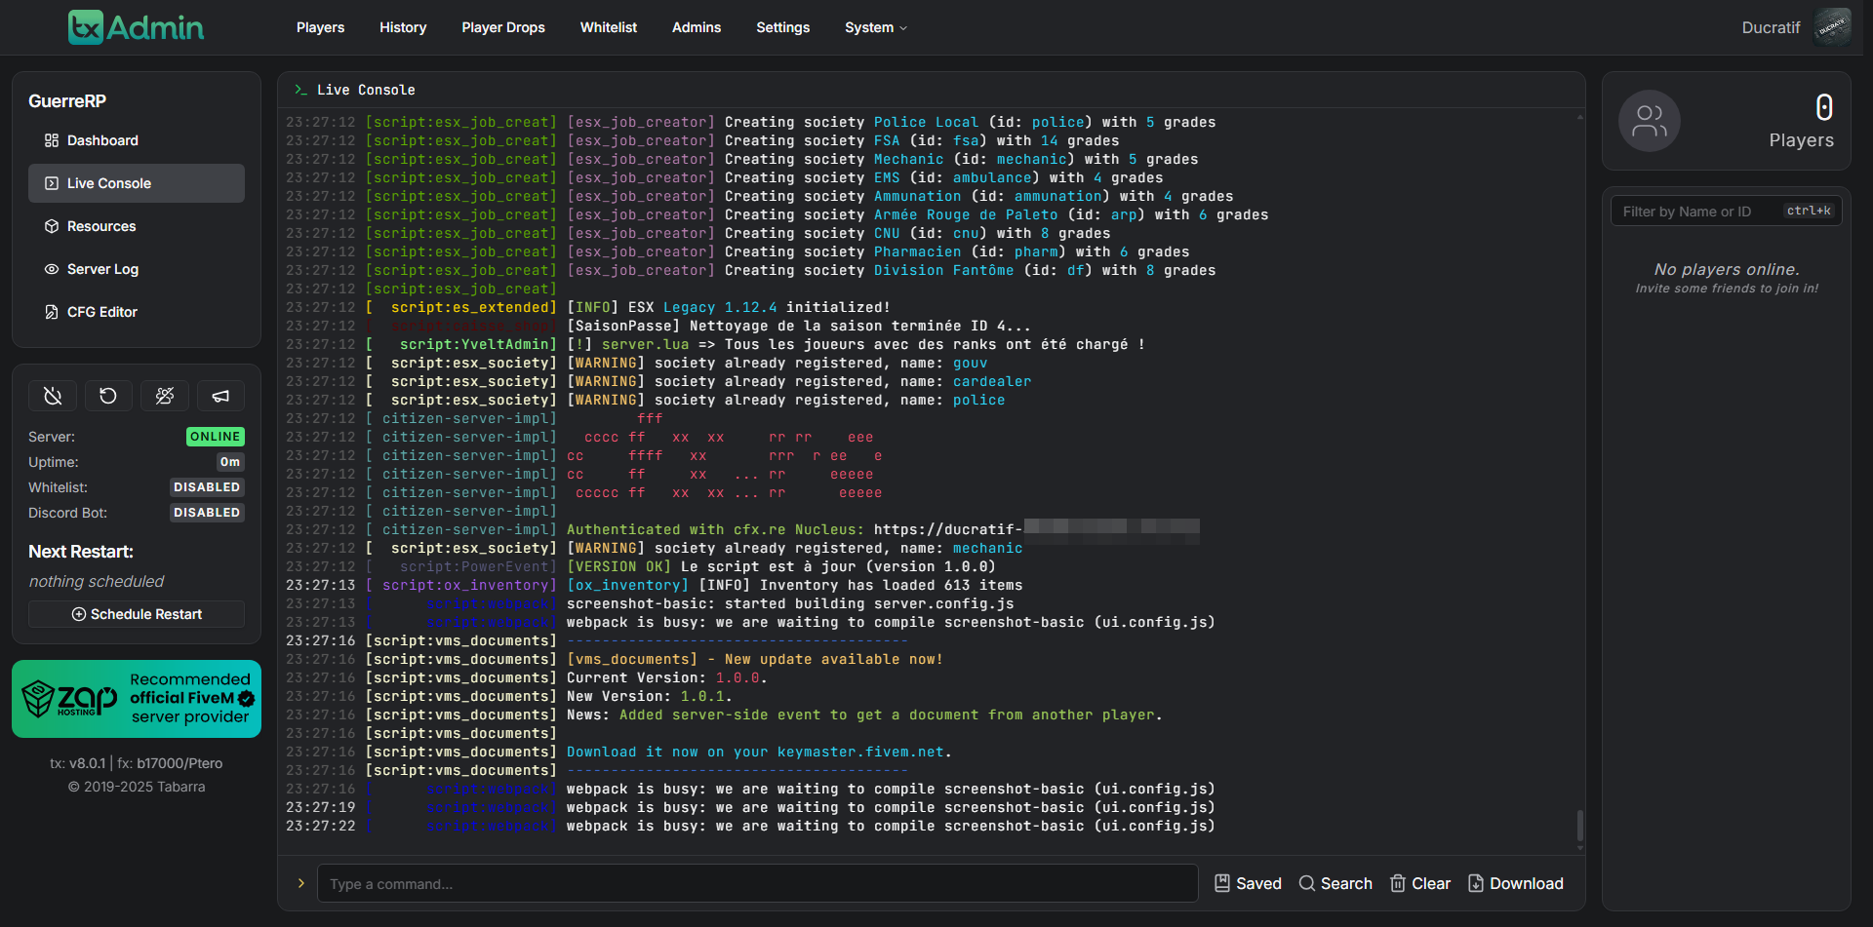This screenshot has height=927, width=1873.
Task: Click the announcement megaphone icon
Action: 220,396
